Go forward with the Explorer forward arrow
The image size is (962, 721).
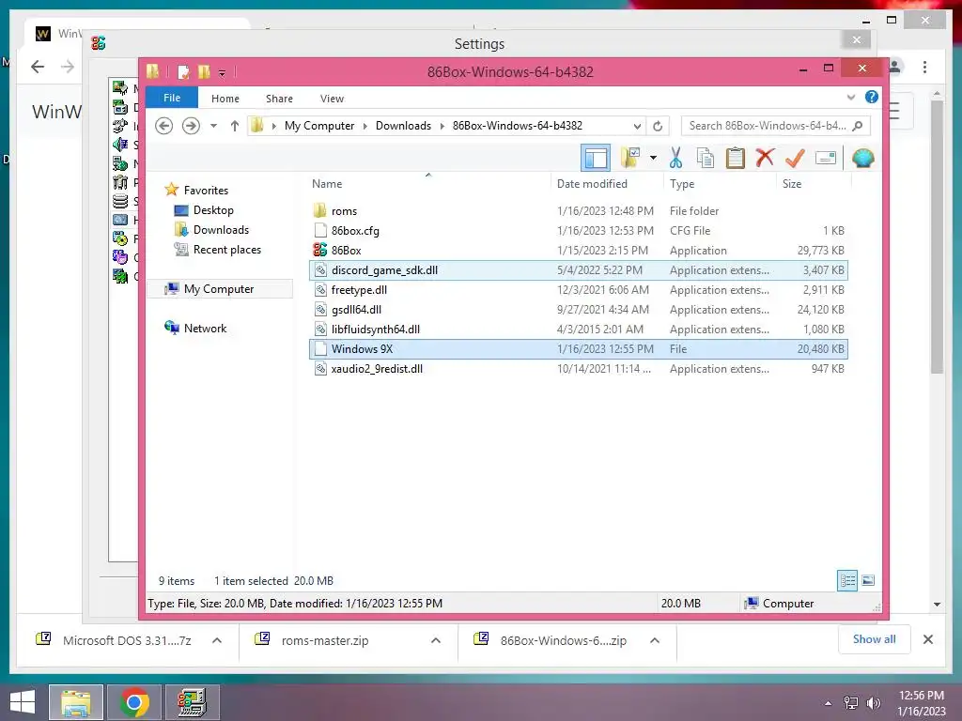pos(191,126)
